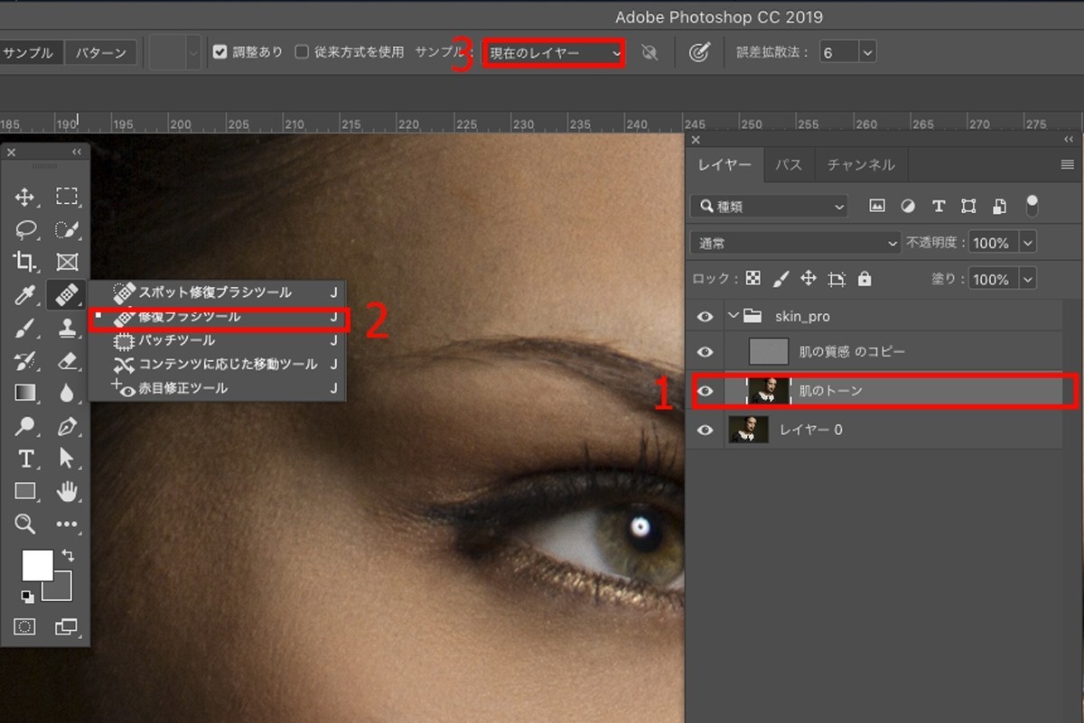Select the Move tool

pos(25,197)
